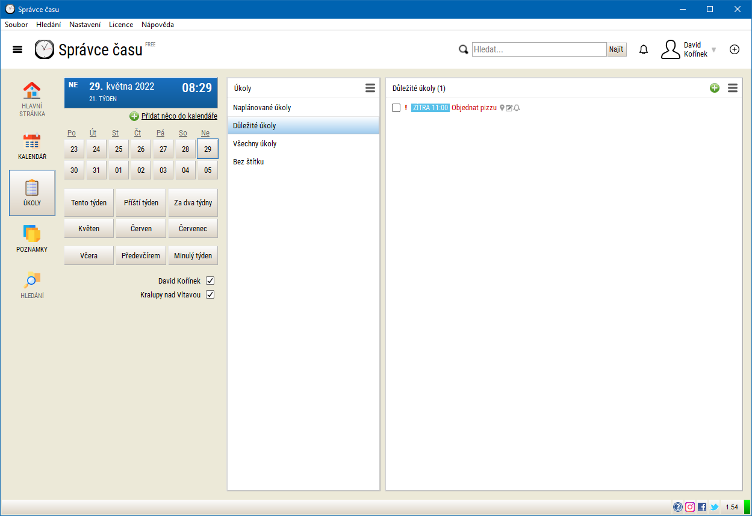Image resolution: width=752 pixels, height=516 pixels.
Task: Click the Červenec month button
Action: click(x=193, y=229)
